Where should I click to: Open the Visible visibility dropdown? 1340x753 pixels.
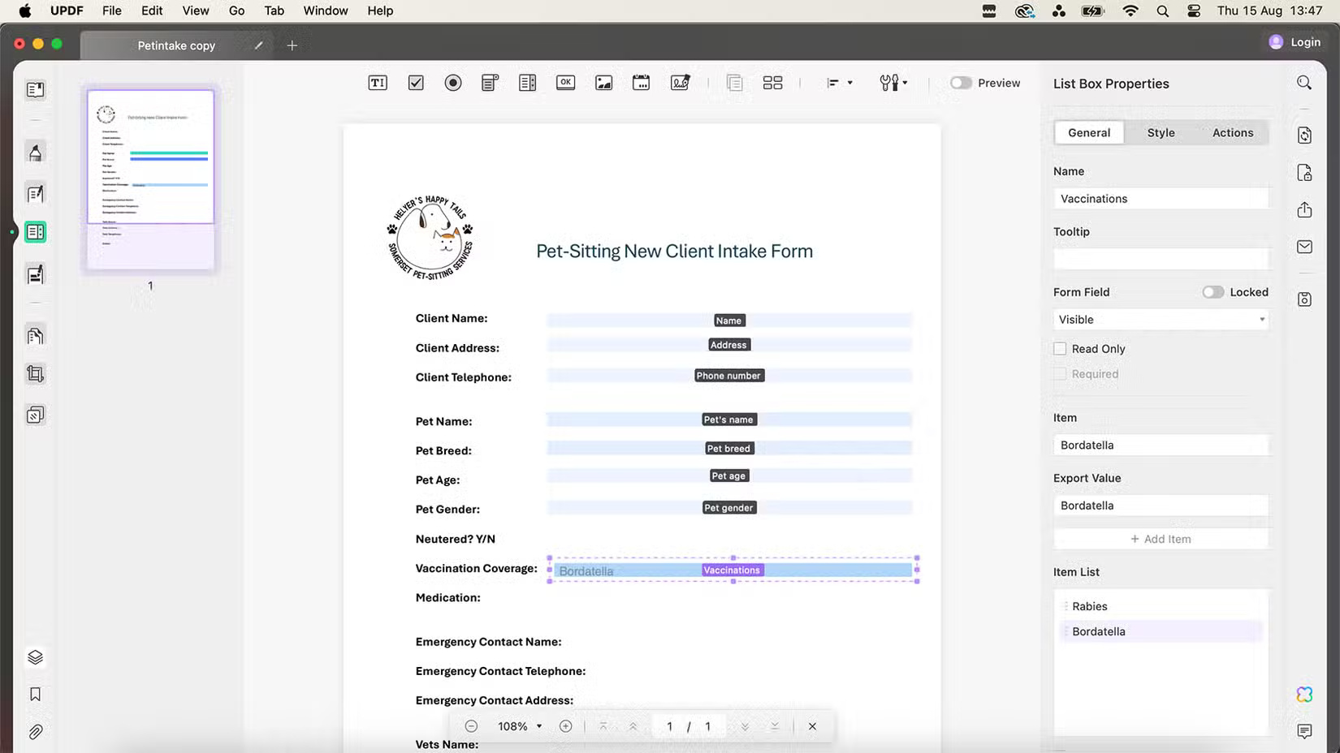pyautogui.click(x=1160, y=319)
